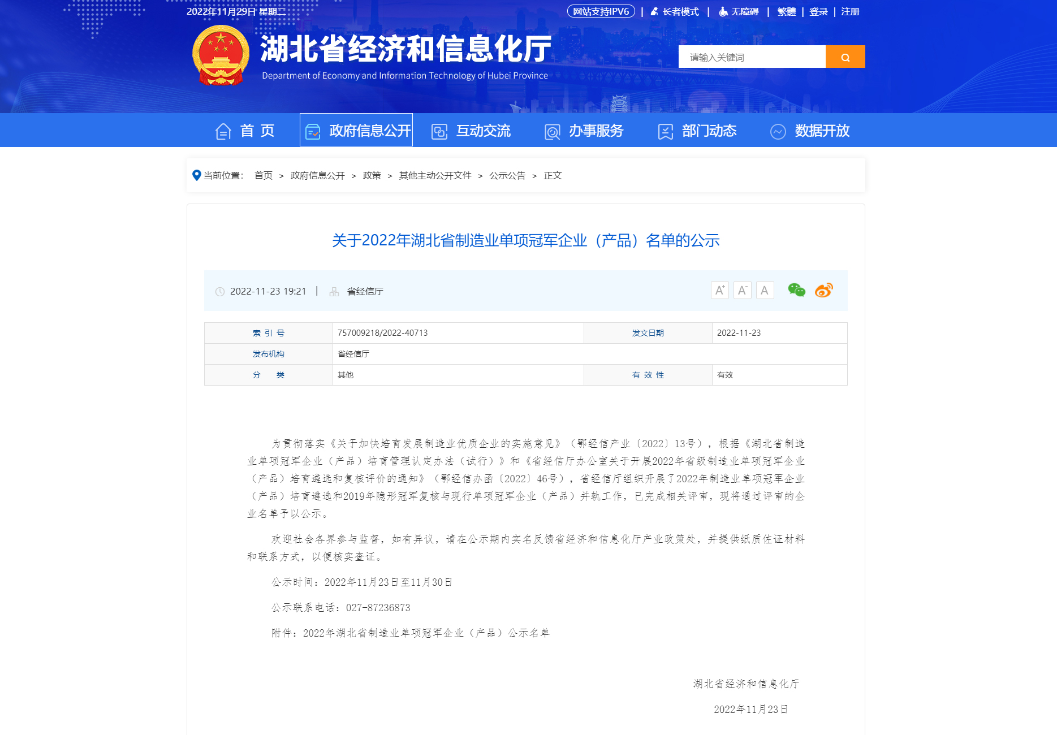Click the 部门动态 bookmark icon
The height and width of the screenshot is (735, 1057).
[666, 131]
